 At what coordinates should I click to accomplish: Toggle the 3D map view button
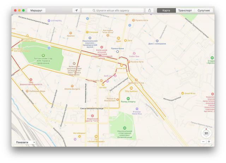click(206, 134)
